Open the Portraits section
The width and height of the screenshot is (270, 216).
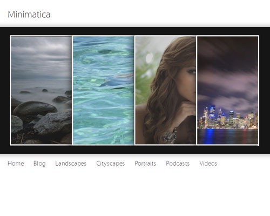coord(145,164)
